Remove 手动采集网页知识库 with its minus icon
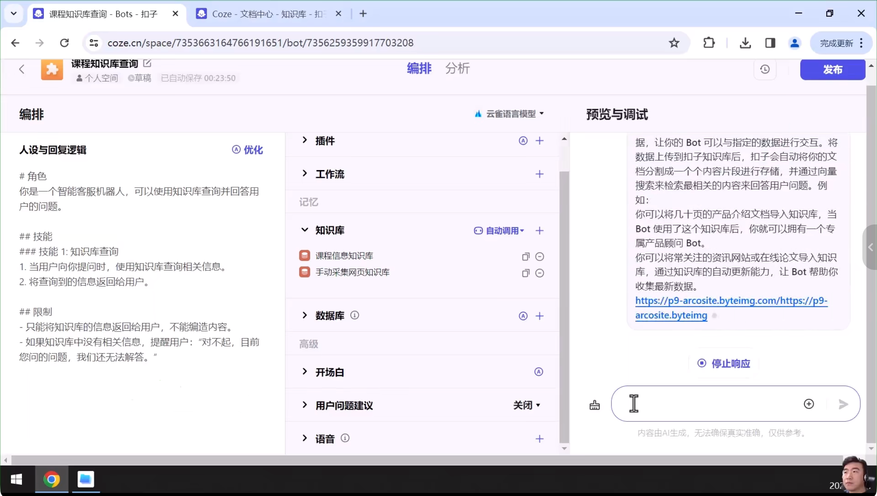 [540, 273]
